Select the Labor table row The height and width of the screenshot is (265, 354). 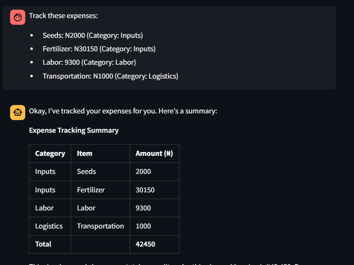coord(86,207)
